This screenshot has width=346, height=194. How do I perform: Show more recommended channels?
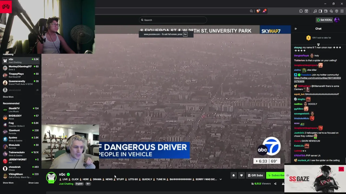[x=8, y=183]
